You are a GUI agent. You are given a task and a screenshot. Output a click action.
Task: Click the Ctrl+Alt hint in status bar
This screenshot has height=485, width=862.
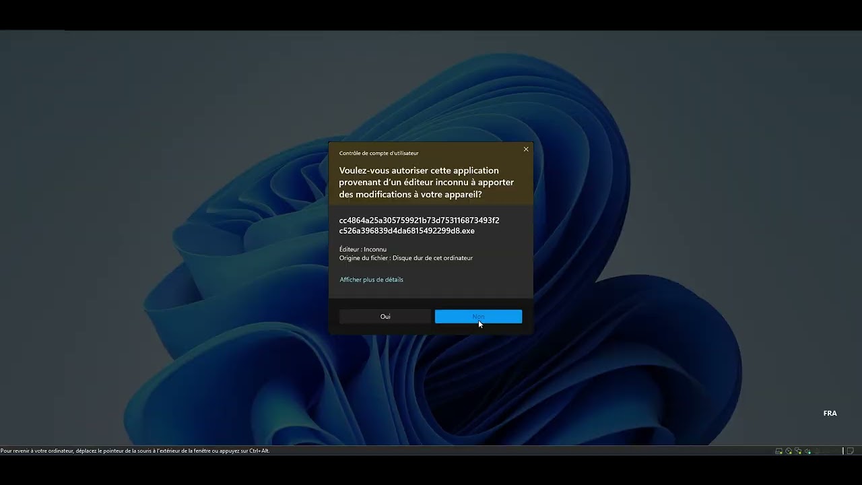tap(259, 451)
